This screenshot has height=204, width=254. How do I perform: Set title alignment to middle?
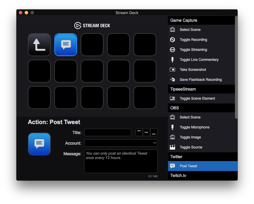point(146,133)
